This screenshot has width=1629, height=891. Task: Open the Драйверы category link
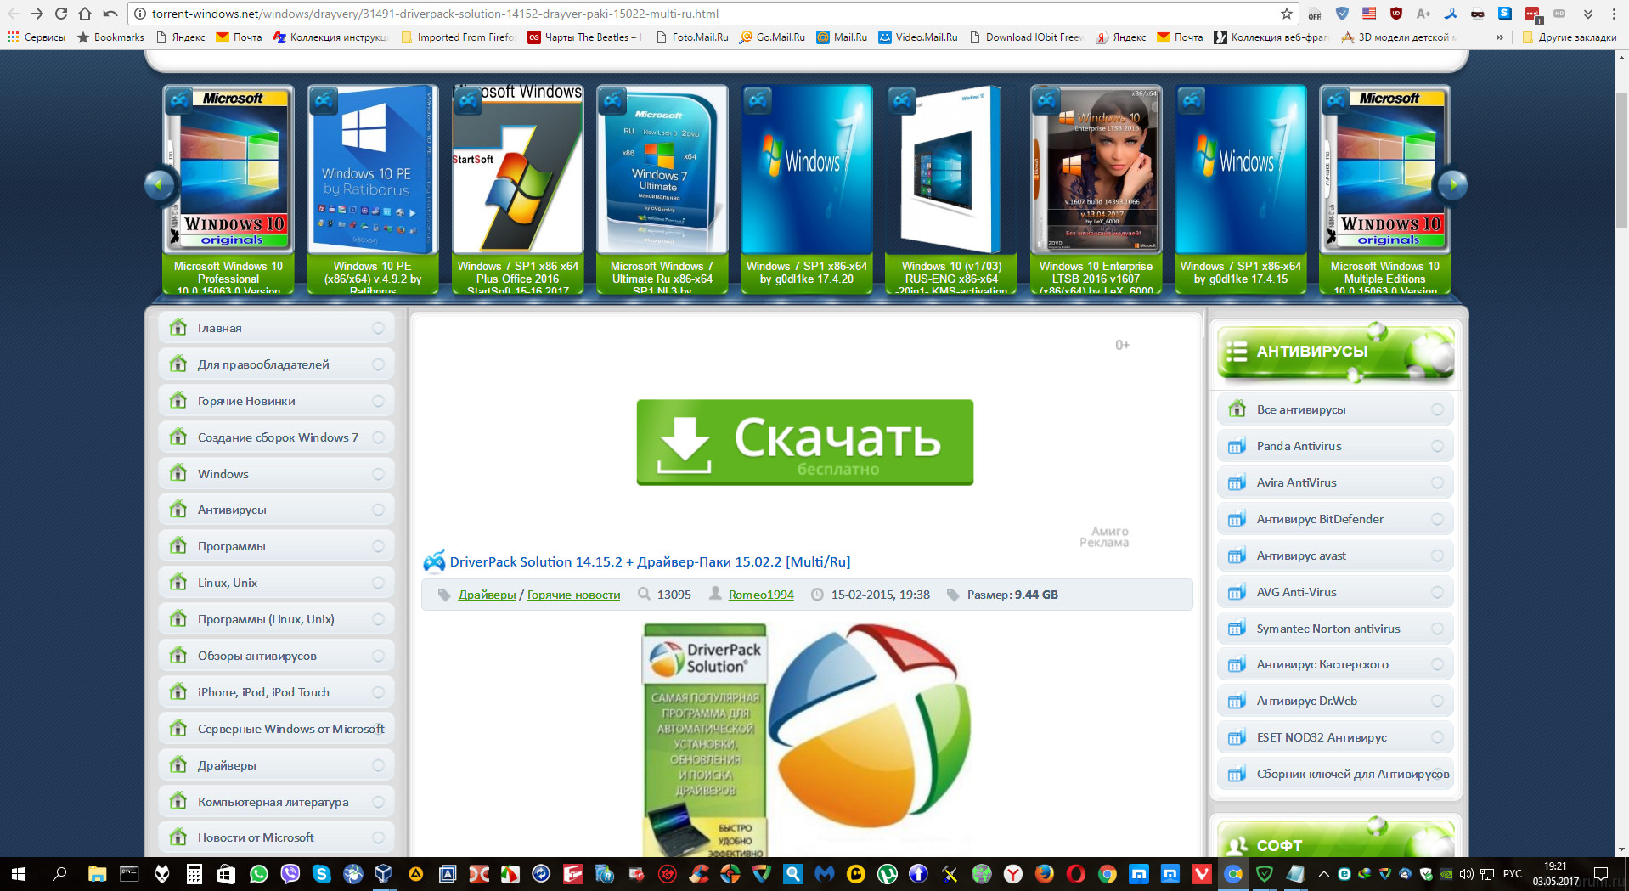coord(487,595)
